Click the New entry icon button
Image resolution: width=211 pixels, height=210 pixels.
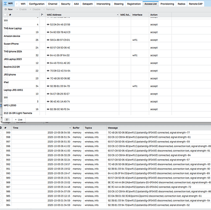click(x=5, y=9)
